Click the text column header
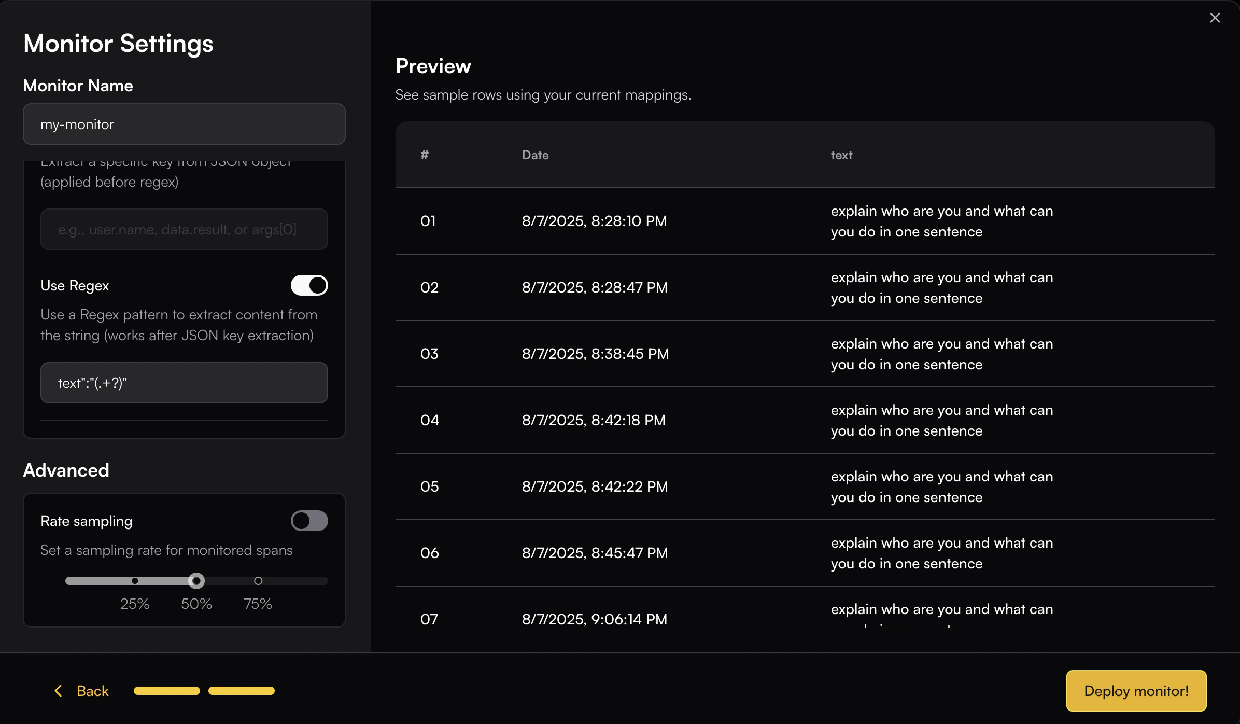 pos(841,155)
